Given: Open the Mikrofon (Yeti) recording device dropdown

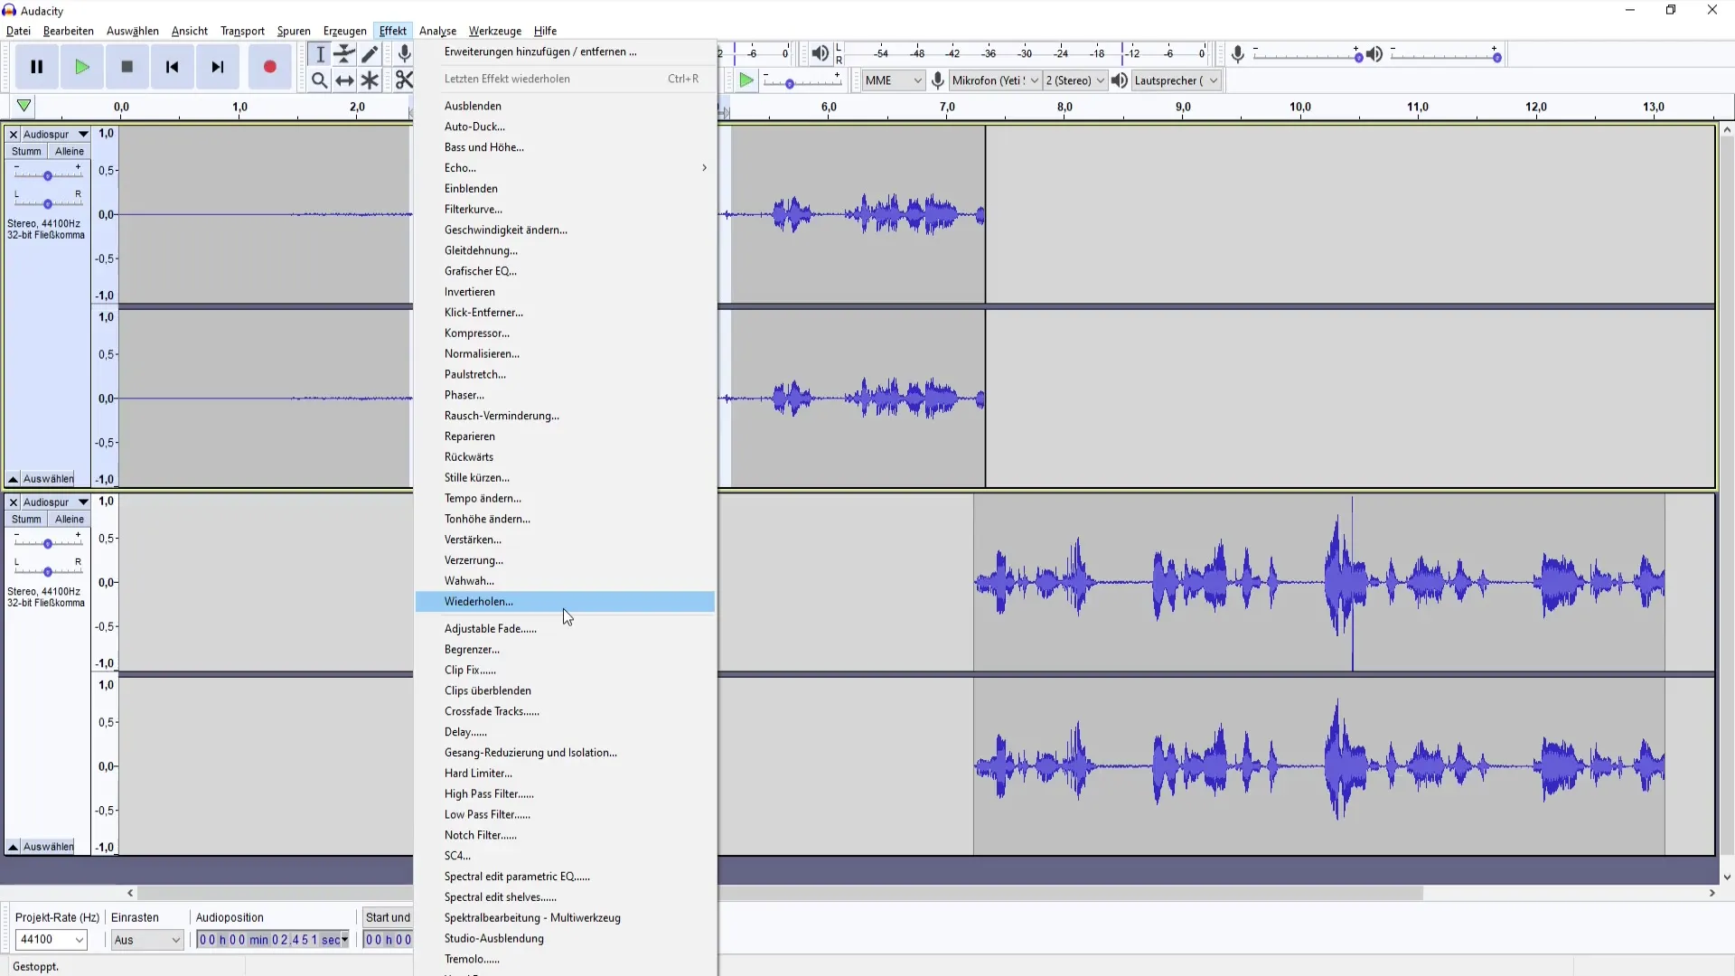Looking at the screenshot, I should pyautogui.click(x=995, y=80).
